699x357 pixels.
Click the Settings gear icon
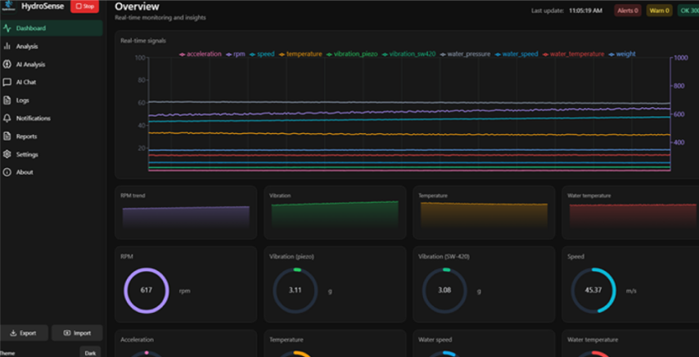[7, 154]
